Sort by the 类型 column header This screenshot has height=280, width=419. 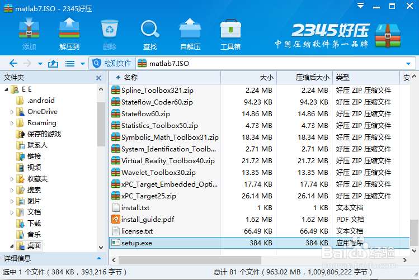[x=366, y=78]
